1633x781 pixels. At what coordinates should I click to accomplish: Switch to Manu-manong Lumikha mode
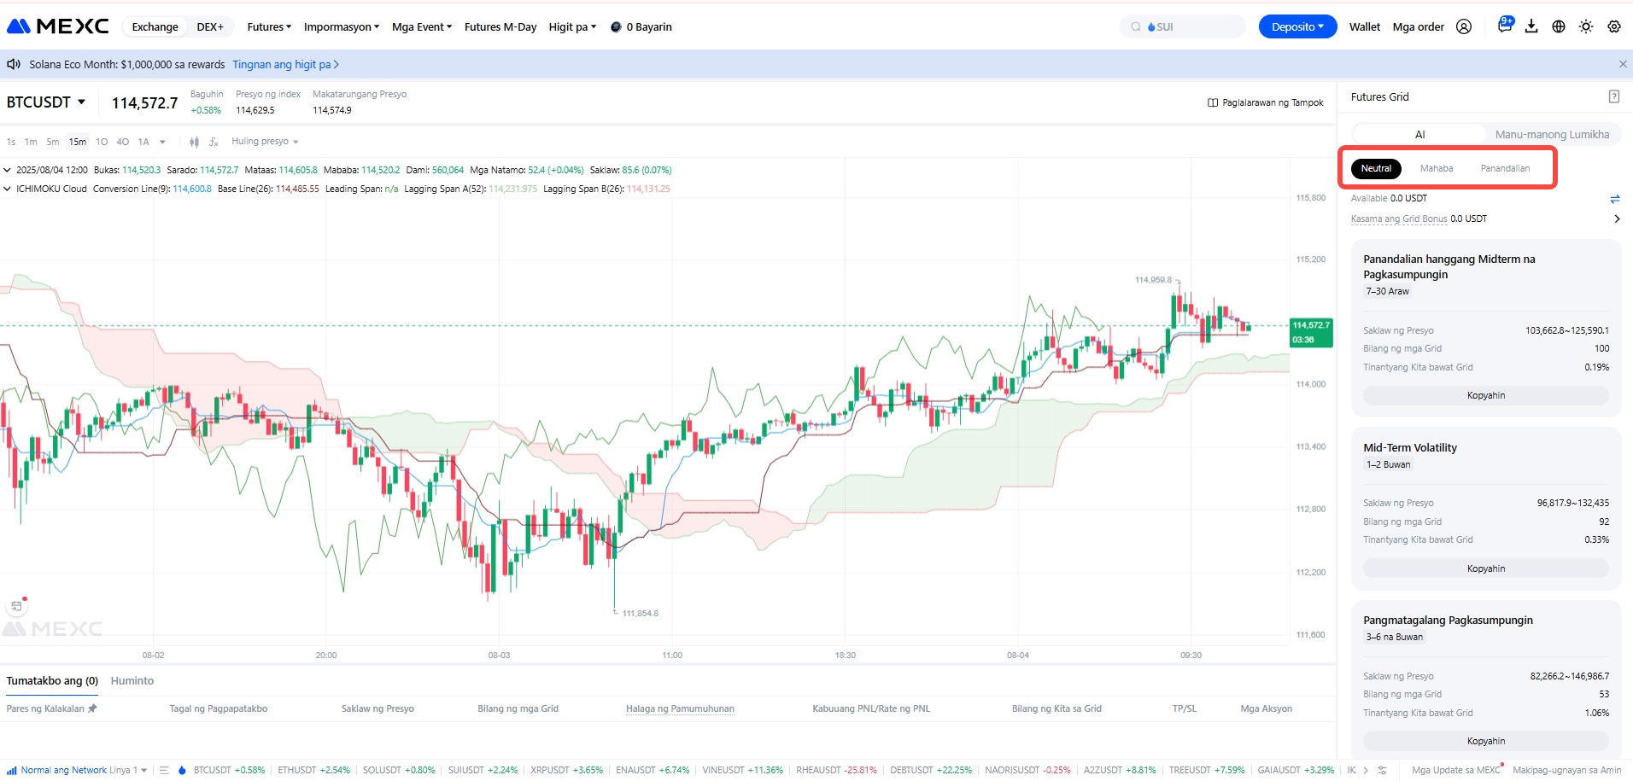point(1552,134)
